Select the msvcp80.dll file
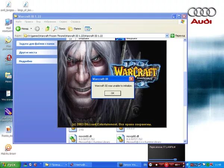This screenshot has height=168, width=224. [x=139, y=139]
